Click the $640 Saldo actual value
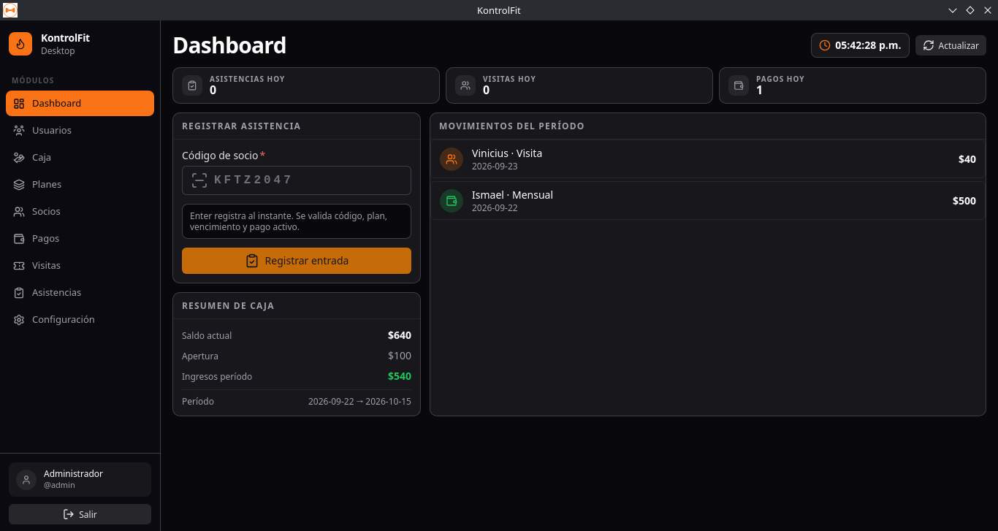This screenshot has width=998, height=531. (x=400, y=336)
